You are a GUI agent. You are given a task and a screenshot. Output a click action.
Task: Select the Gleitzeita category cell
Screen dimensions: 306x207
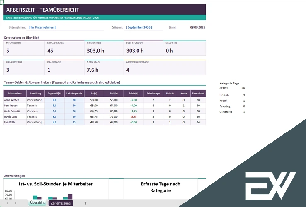tap(226, 112)
